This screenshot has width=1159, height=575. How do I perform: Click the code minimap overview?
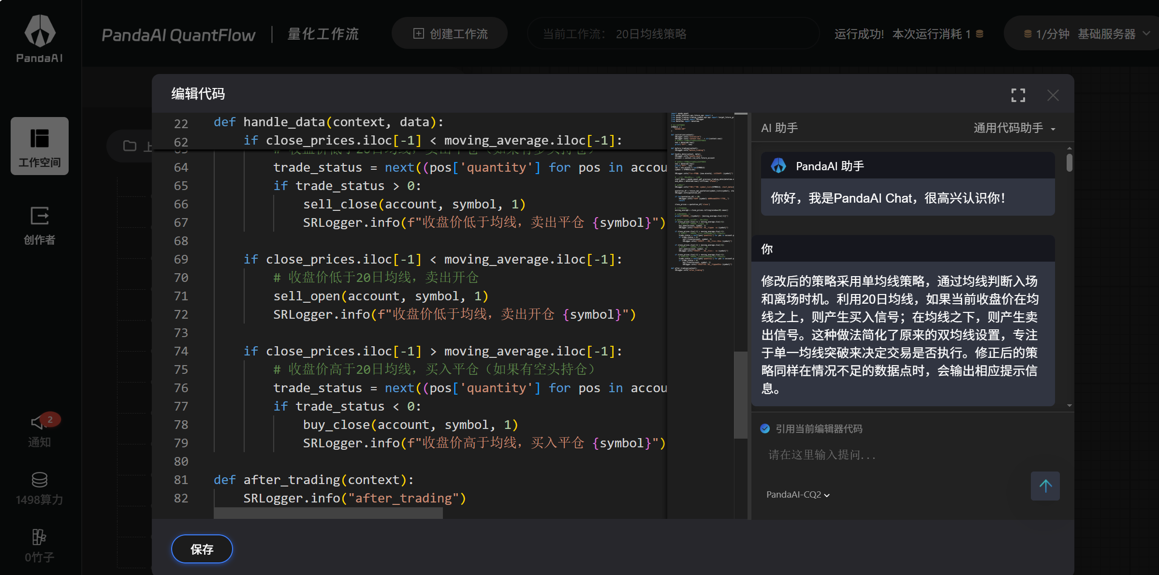[702, 192]
